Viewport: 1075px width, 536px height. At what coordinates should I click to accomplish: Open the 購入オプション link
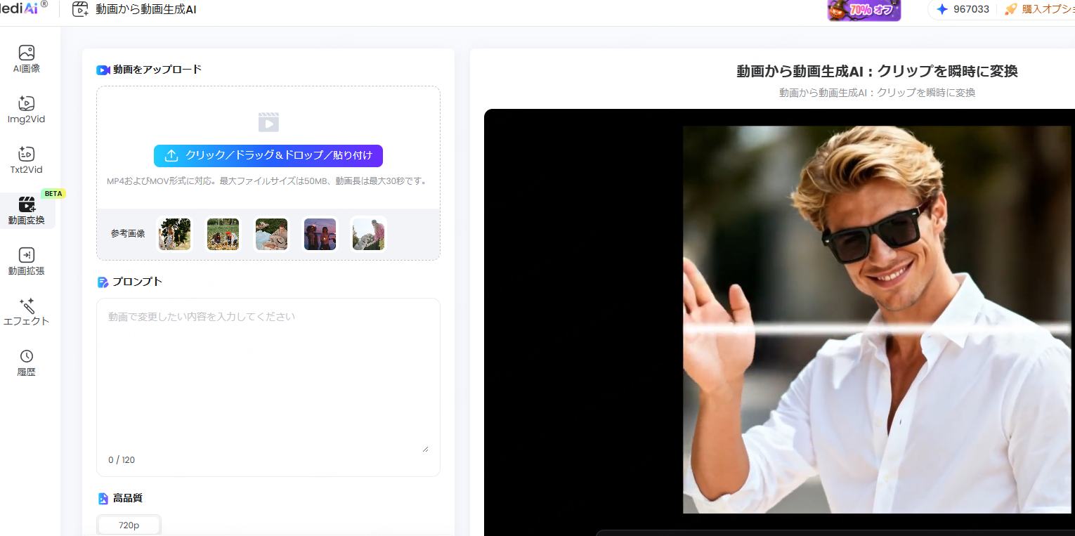(x=1050, y=9)
